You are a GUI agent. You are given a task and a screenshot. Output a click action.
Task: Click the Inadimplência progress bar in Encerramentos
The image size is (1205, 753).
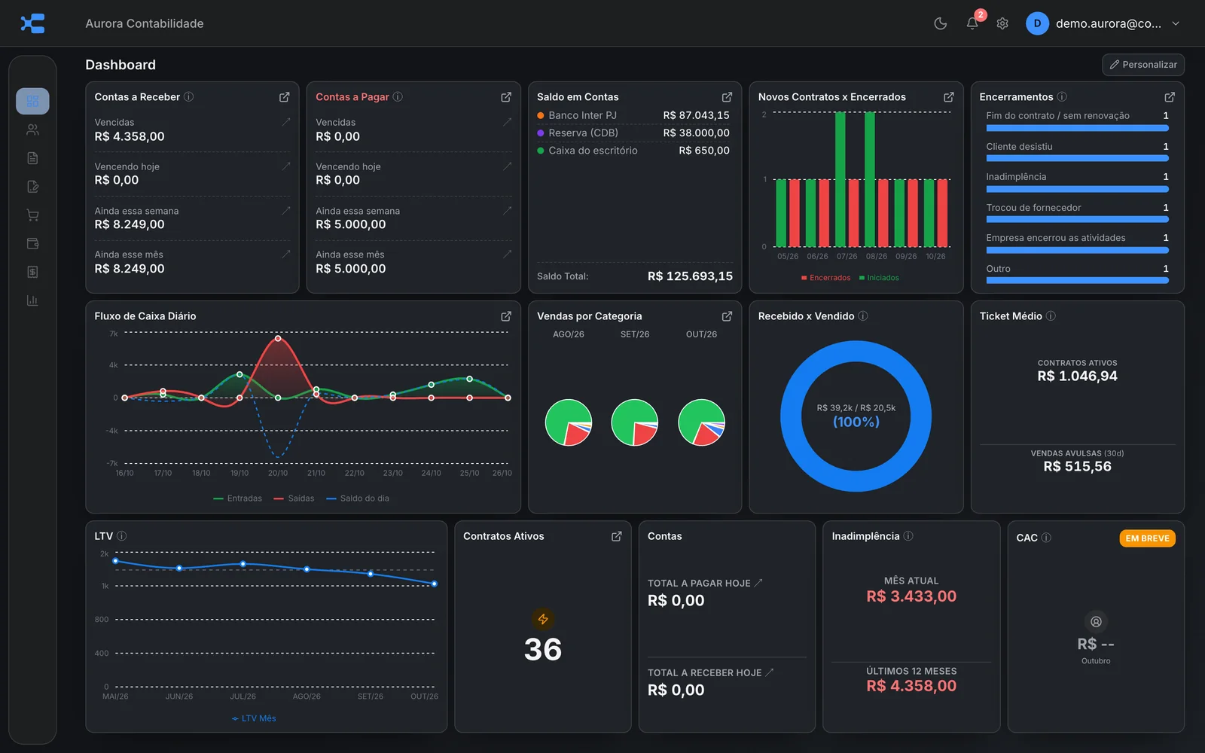click(x=1077, y=189)
